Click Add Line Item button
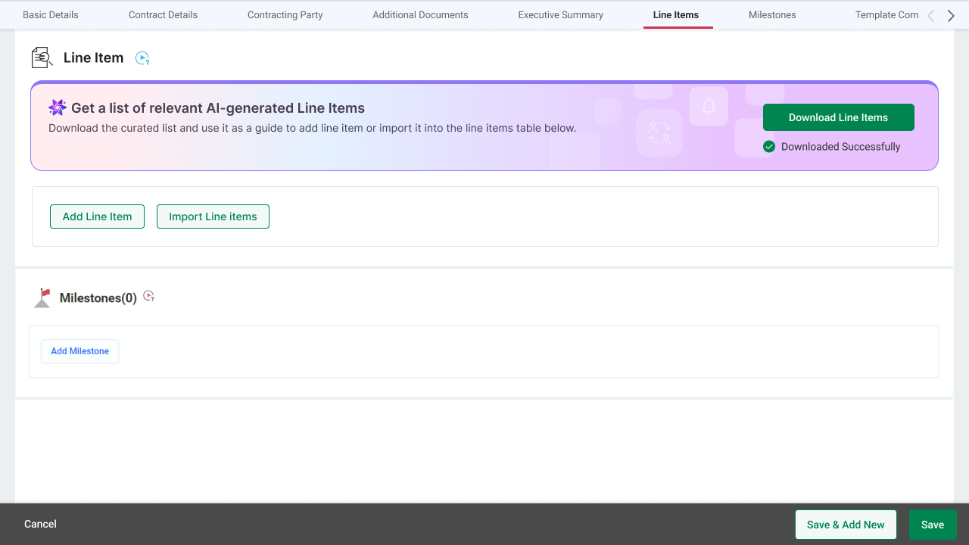Screen dimensions: 969x545 tap(97, 216)
